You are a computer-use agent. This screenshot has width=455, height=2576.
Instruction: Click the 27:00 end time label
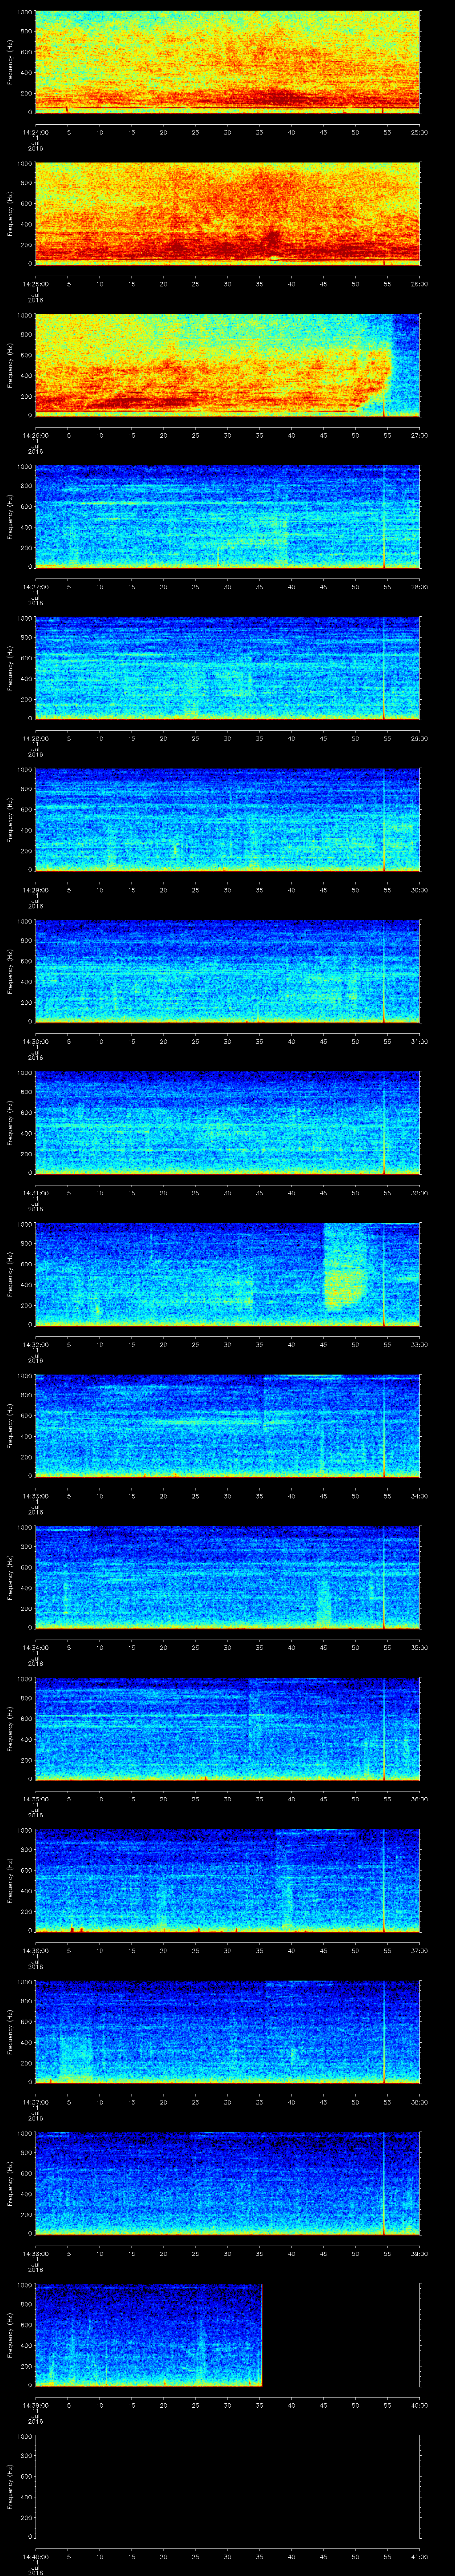tap(420, 435)
